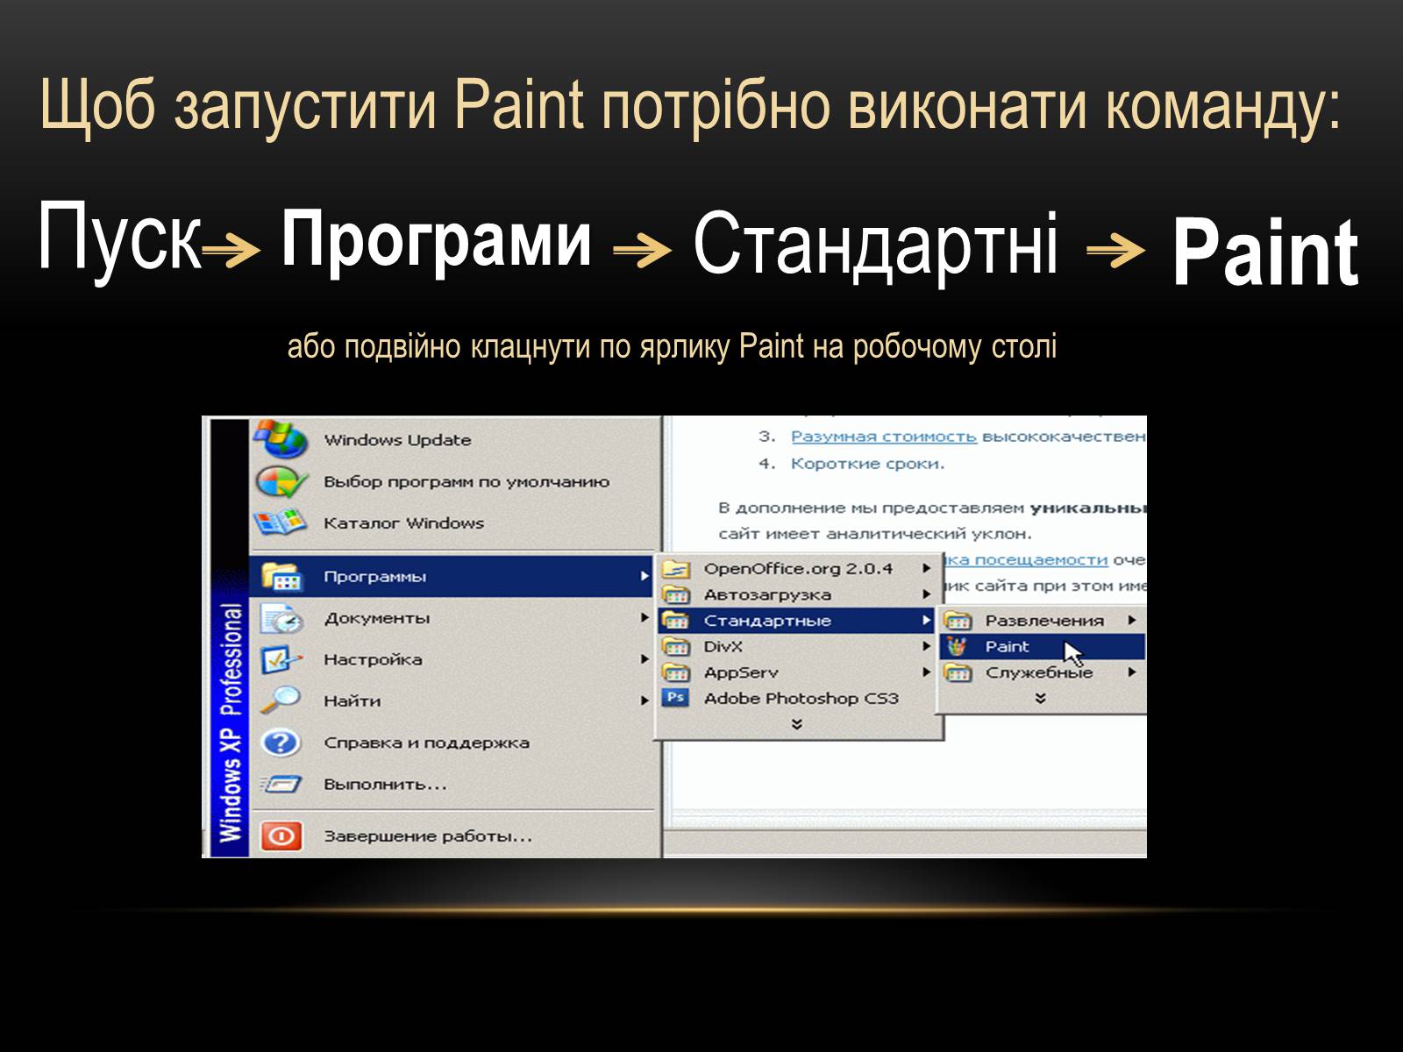Show more items in Программы submenu chevron

pos(797,724)
